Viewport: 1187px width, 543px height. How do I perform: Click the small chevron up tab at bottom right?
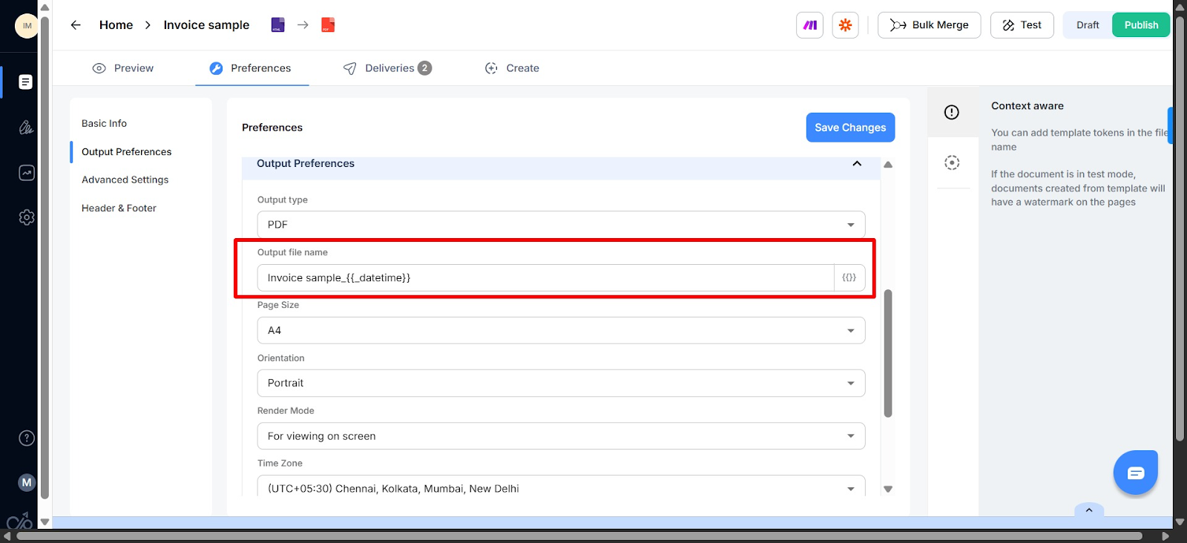click(x=1089, y=510)
